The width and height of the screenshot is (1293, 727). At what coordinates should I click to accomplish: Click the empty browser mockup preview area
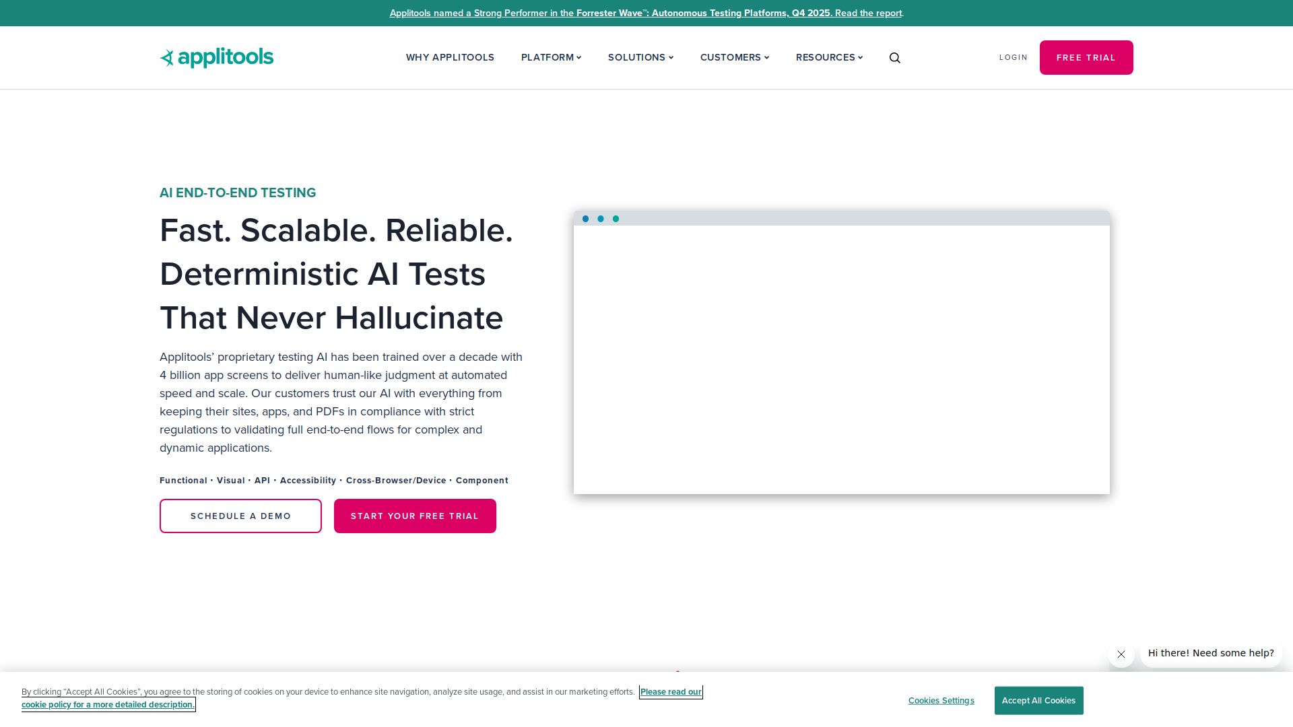click(841, 360)
